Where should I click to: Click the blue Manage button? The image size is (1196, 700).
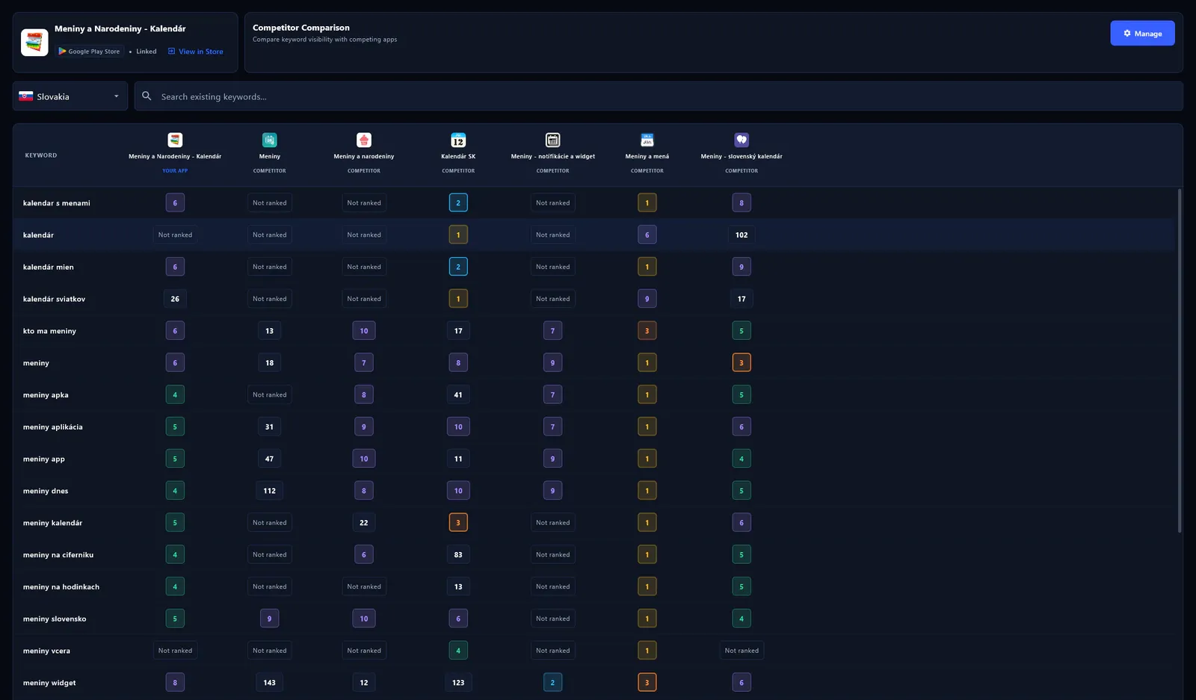point(1142,33)
